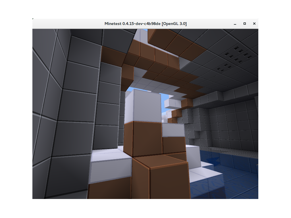The width and height of the screenshot is (291, 218).
Task: Click the Minetest title bar text
Action: tap(145, 24)
